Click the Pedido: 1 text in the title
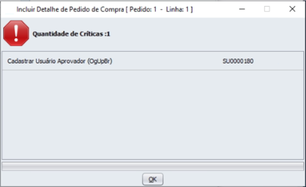 143,10
